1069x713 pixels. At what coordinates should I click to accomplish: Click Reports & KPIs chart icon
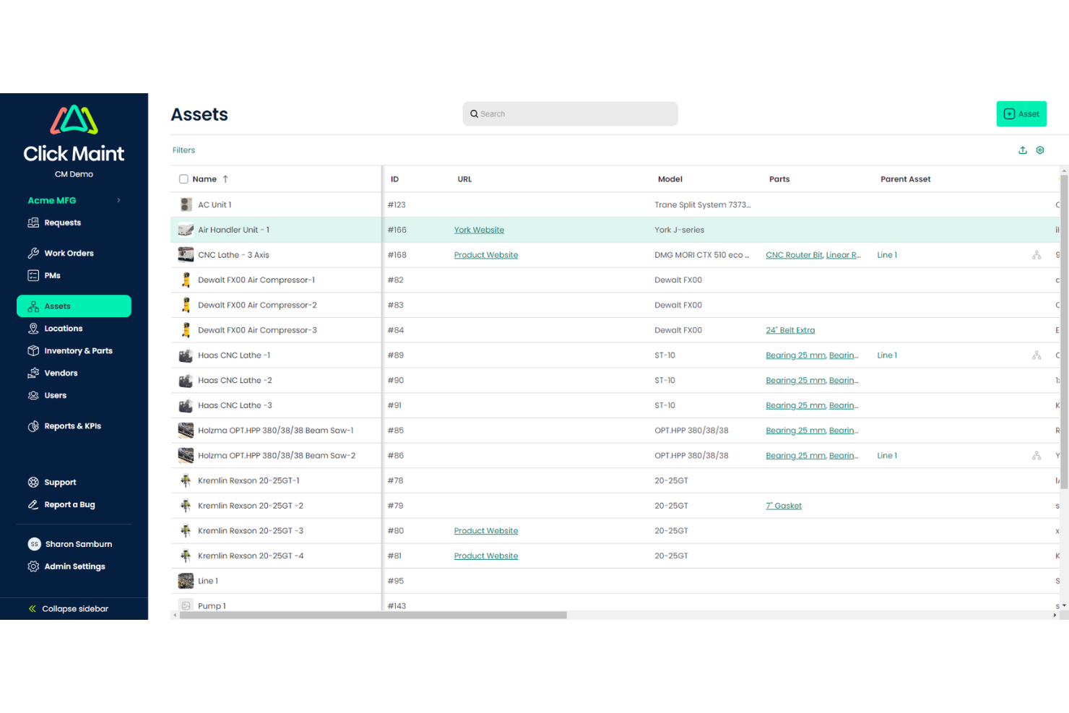[33, 426]
